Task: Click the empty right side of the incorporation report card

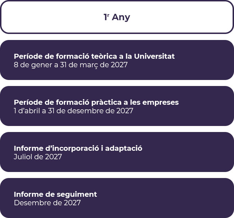Action: coord(199,152)
